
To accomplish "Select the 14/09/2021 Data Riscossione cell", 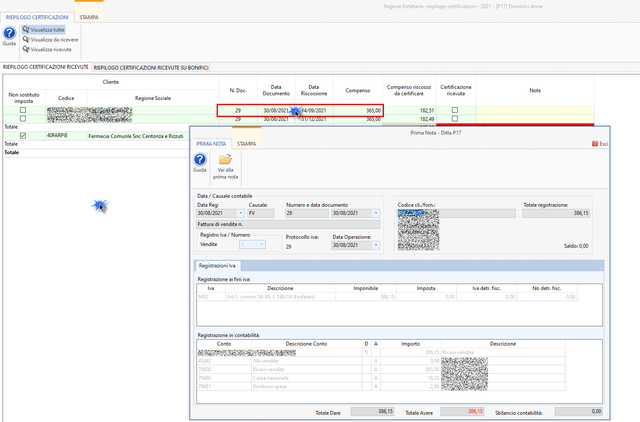I will tap(314, 110).
